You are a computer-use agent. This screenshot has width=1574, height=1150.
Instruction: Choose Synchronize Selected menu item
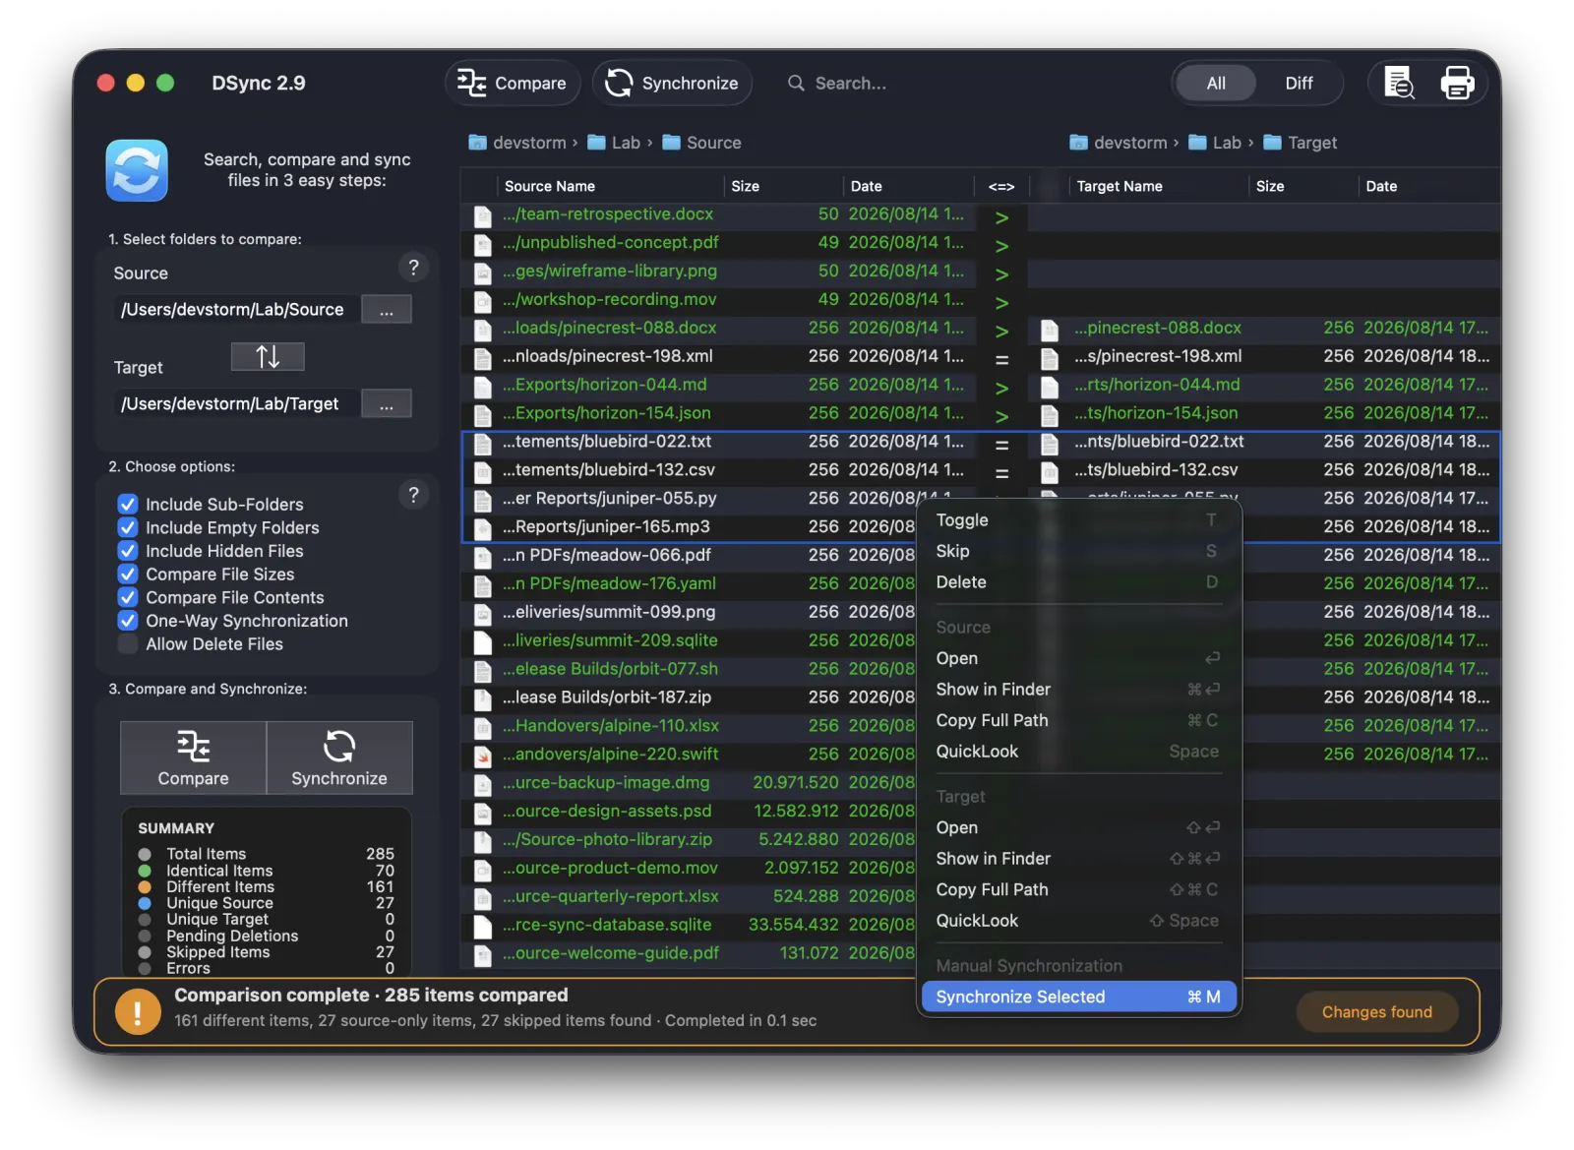[x=1078, y=998]
